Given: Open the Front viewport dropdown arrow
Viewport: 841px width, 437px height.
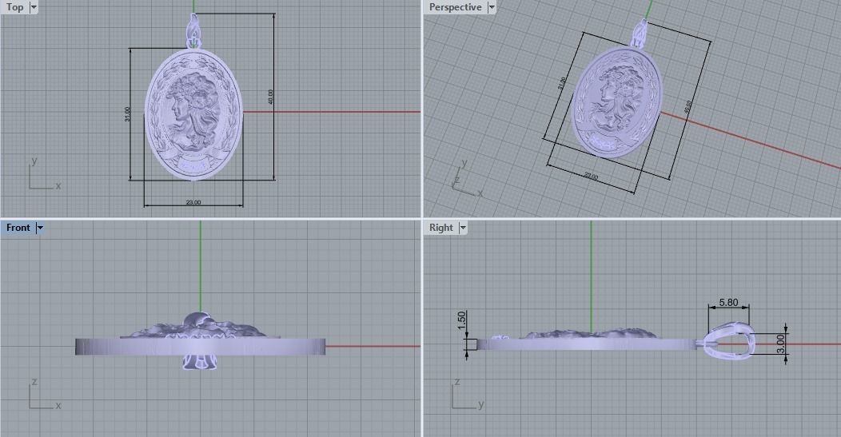Looking at the screenshot, I should click(40, 228).
